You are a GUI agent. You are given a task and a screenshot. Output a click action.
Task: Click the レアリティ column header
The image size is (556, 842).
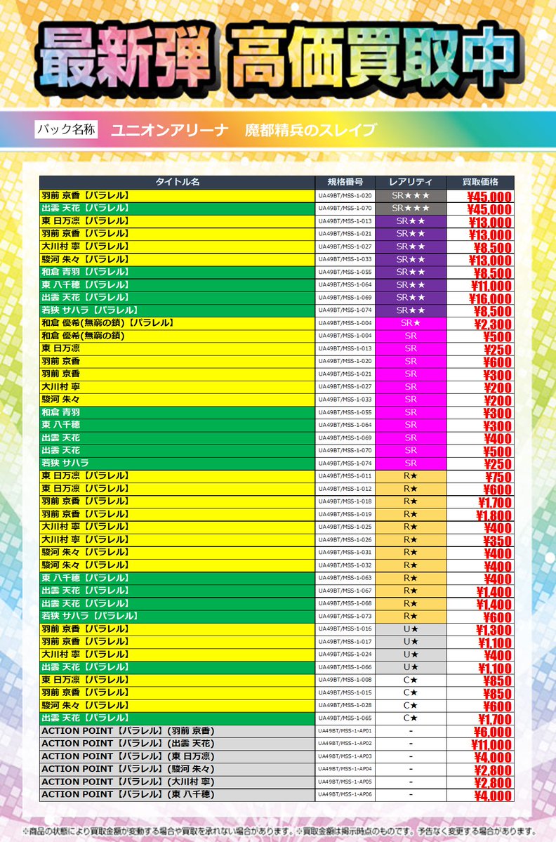pyautogui.click(x=411, y=182)
